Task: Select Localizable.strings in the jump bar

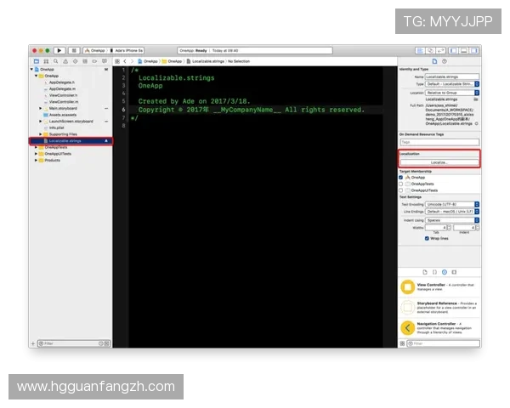Action: (207, 61)
